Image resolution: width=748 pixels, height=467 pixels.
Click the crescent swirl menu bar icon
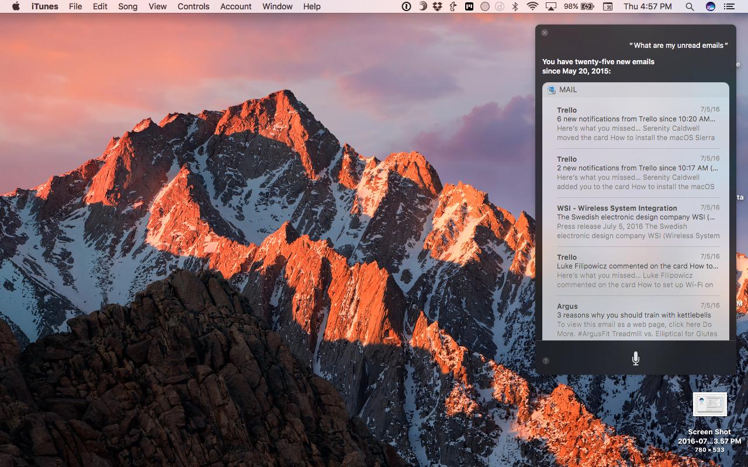(423, 6)
